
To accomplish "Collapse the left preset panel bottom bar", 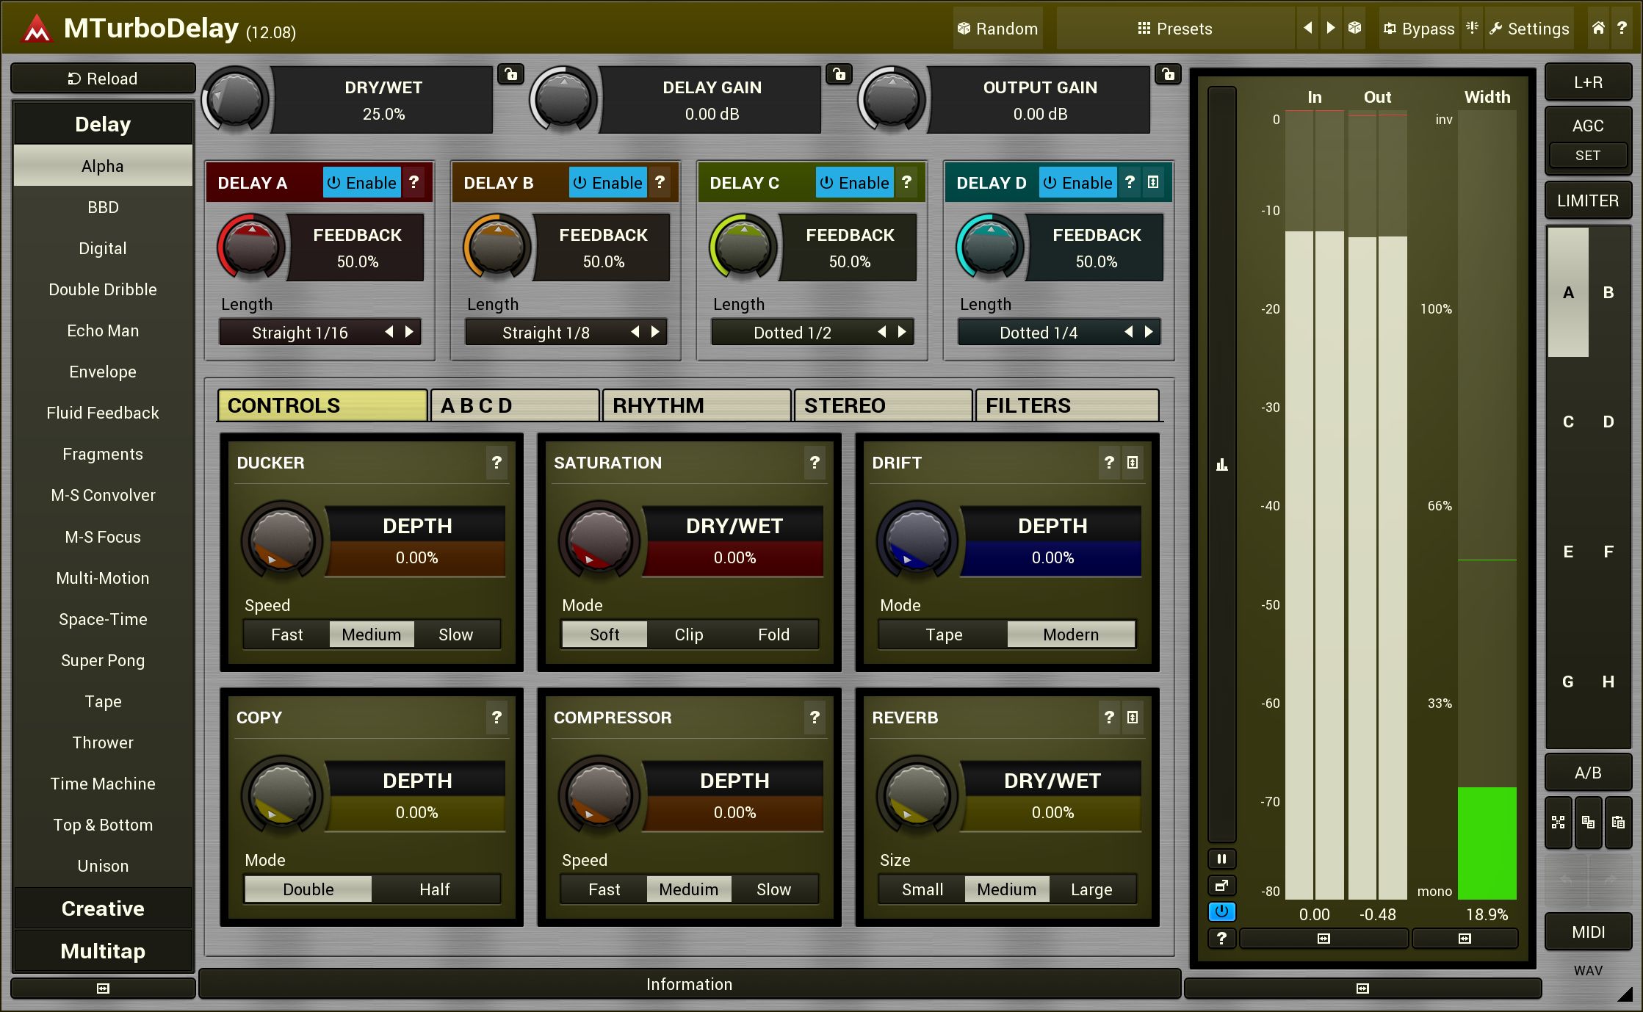I will point(103,988).
